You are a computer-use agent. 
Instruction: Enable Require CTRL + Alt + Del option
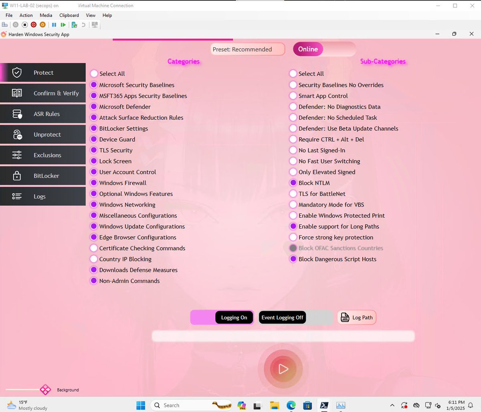coord(327,139)
